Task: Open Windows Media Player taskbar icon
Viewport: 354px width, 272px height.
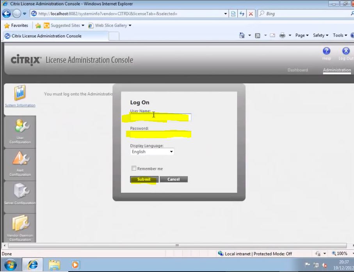Action: coord(75,265)
